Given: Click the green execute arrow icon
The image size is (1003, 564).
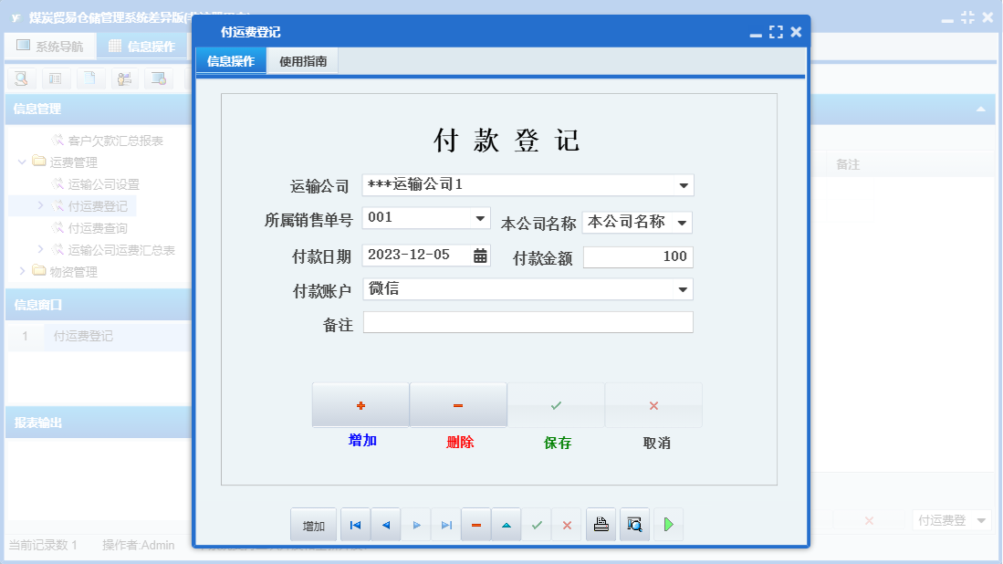Looking at the screenshot, I should (x=667, y=524).
